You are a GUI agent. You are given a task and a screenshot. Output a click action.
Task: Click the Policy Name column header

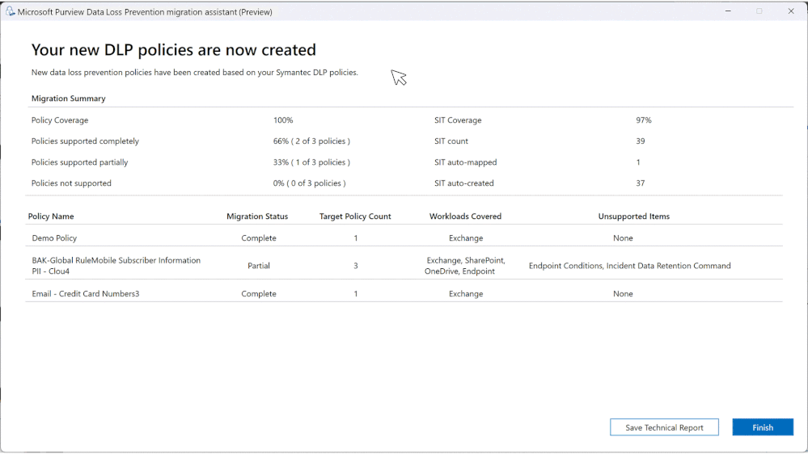pyautogui.click(x=51, y=216)
